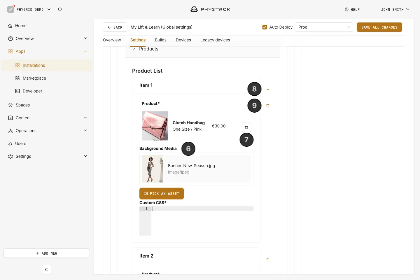Switch to the Overview tab

coord(112,40)
